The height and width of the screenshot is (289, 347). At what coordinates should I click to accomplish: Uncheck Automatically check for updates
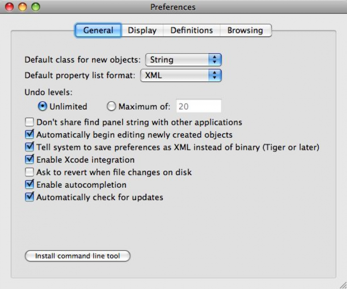tap(30, 197)
